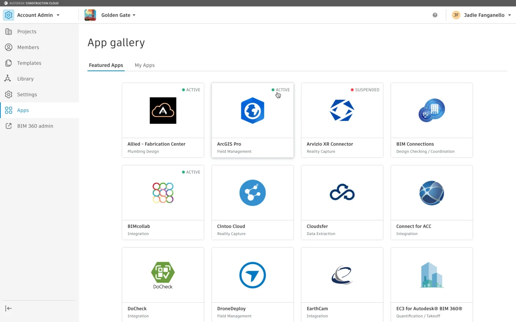Image resolution: width=516 pixels, height=322 pixels.
Task: Open the BIM 360 admin external link
Action: pyautogui.click(x=40, y=126)
